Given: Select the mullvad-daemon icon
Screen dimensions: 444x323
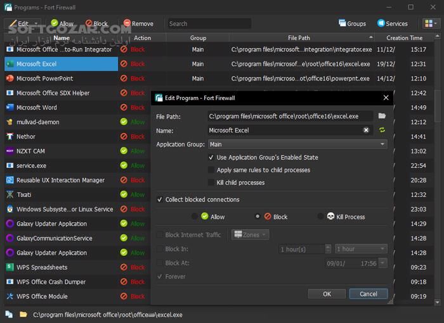Looking at the screenshot, I should pyautogui.click(x=10, y=122).
